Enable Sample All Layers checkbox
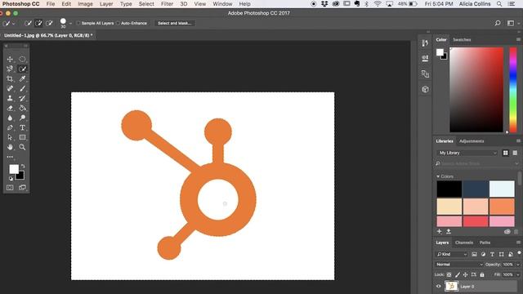The width and height of the screenshot is (523, 294). pyautogui.click(x=78, y=24)
